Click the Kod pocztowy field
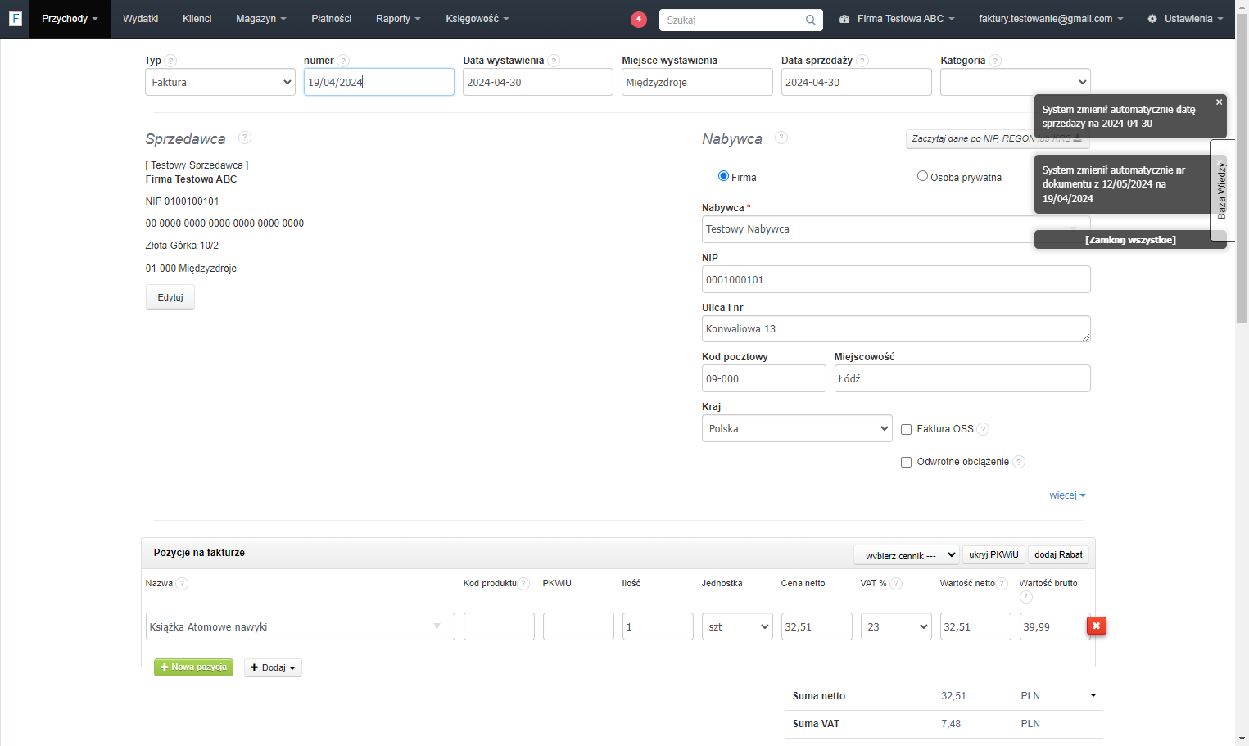This screenshot has height=746, width=1249. coord(764,378)
